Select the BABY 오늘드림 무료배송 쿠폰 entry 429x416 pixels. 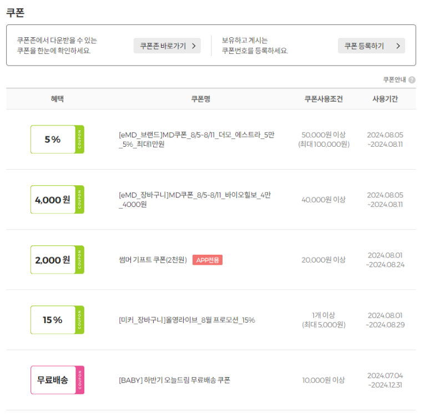pyautogui.click(x=174, y=380)
